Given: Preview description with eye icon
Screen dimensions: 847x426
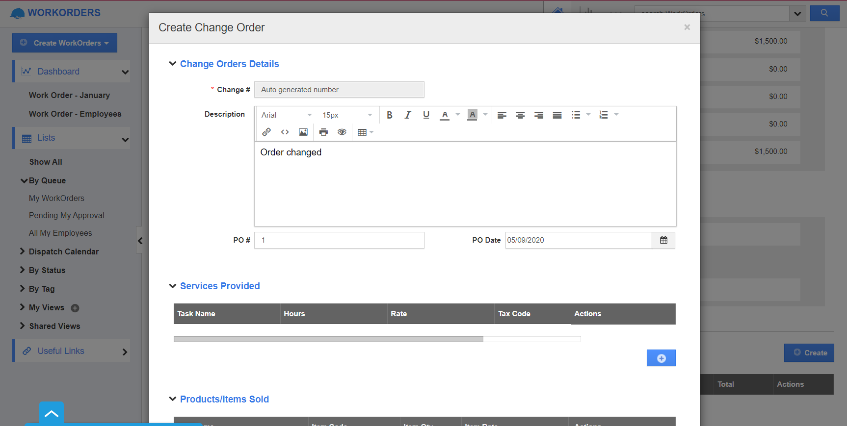Looking at the screenshot, I should click(x=342, y=132).
